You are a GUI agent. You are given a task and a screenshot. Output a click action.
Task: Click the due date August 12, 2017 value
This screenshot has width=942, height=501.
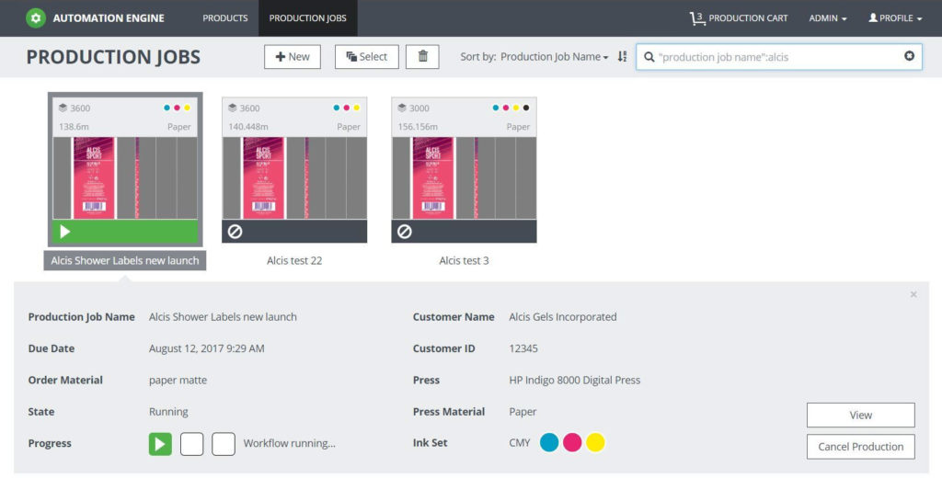(207, 348)
